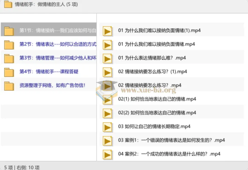Image resolution: width=248 pixels, height=170 pixels.
Task: Open folder name 第4节：情绪舵手---课程答疑
Action: [49, 72]
